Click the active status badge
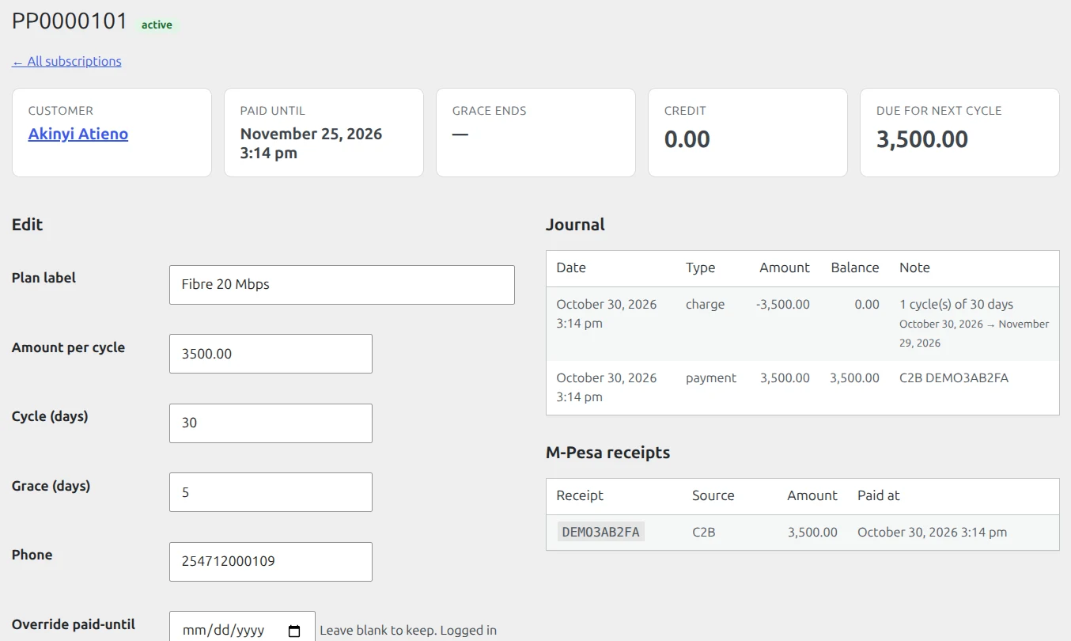The height and width of the screenshot is (641, 1071). click(x=157, y=25)
